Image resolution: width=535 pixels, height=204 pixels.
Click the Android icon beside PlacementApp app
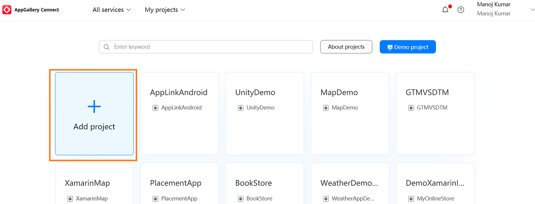(x=155, y=199)
